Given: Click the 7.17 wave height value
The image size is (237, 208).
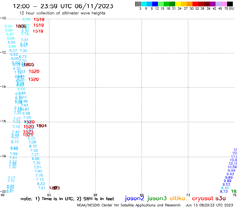Looking at the screenshot, I should point(11,178).
